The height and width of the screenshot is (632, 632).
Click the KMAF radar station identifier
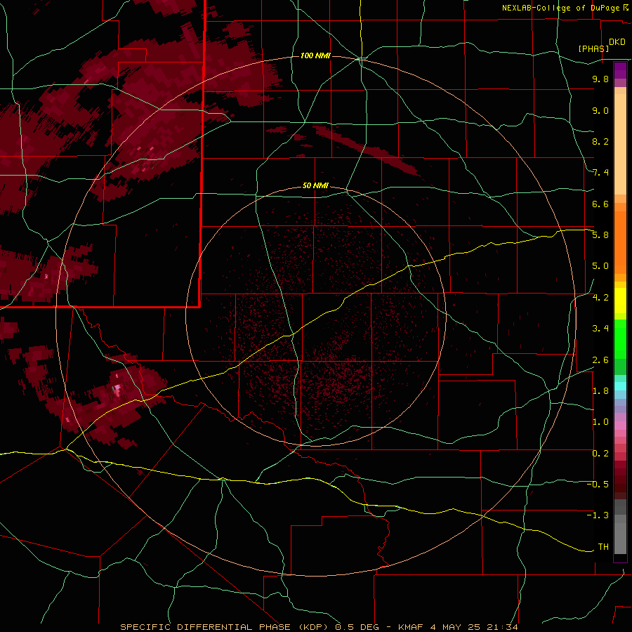pyautogui.click(x=411, y=627)
